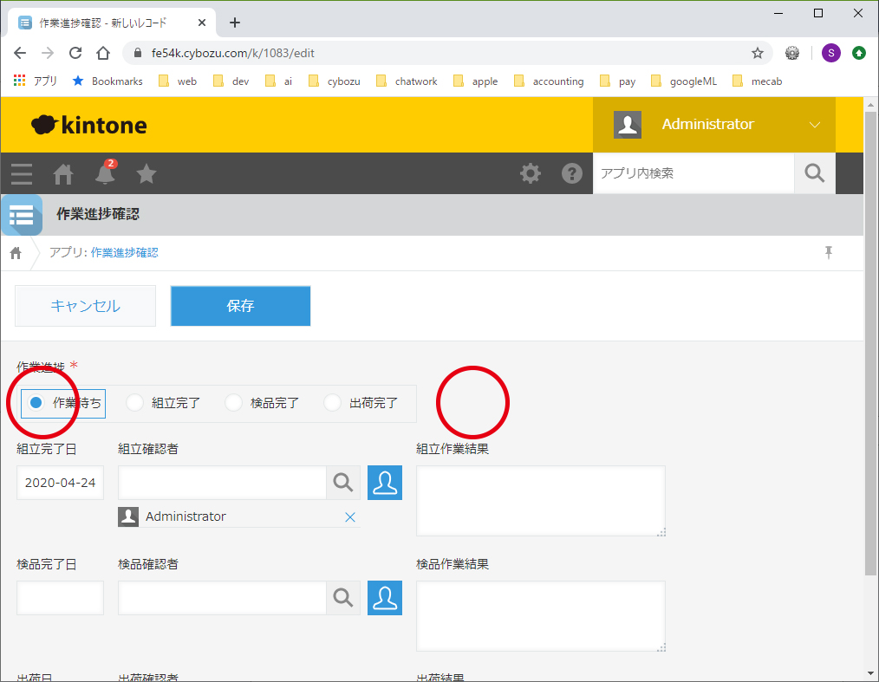Click the キャンセル button
Viewport: 879px width, 682px height.
(x=86, y=306)
